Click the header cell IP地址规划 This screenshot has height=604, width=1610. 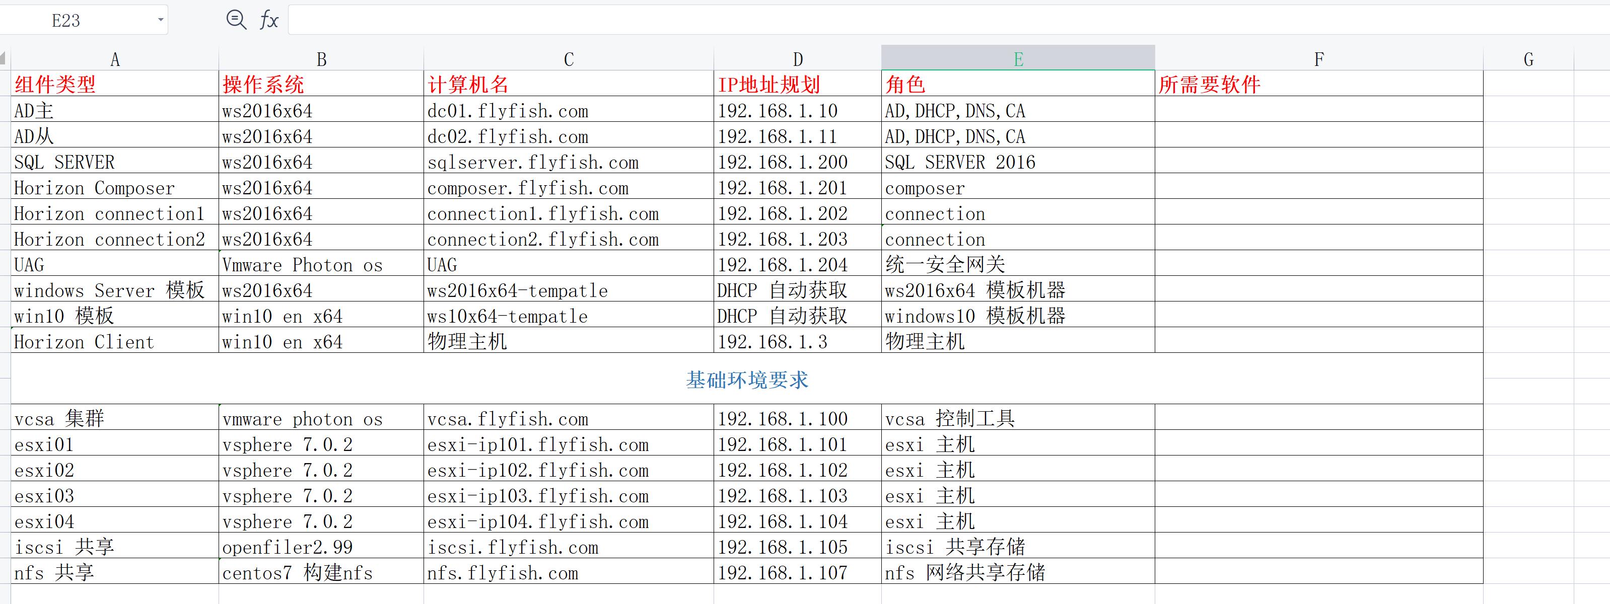tap(798, 84)
